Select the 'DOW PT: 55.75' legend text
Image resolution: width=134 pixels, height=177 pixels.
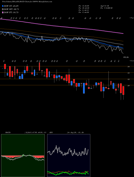[x=11, y=12]
